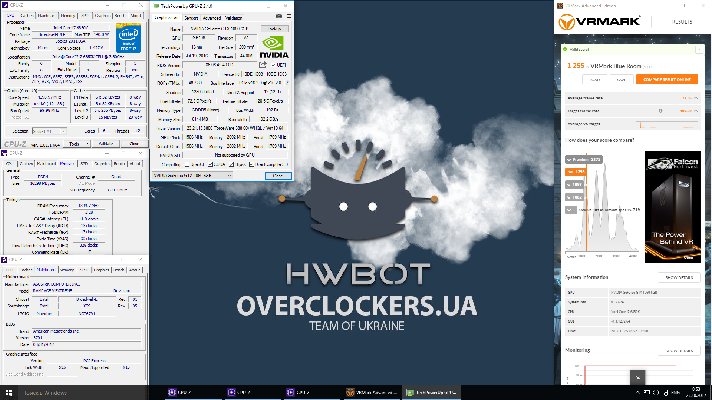Expand the Oculus Rift minimum spec entry
712x400 pixels.
point(571,210)
